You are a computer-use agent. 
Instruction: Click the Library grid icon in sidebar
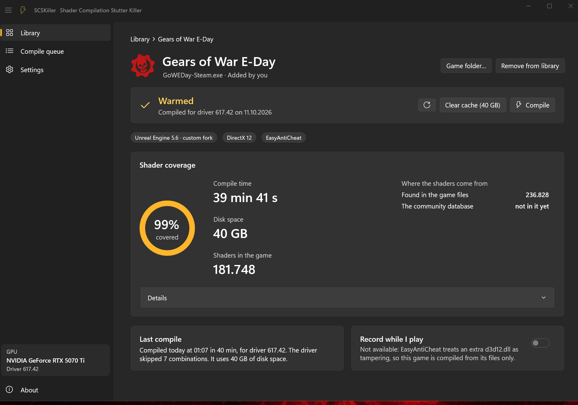tap(10, 33)
